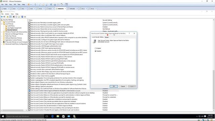Show hidden system tray icons chevron

click(197, 116)
